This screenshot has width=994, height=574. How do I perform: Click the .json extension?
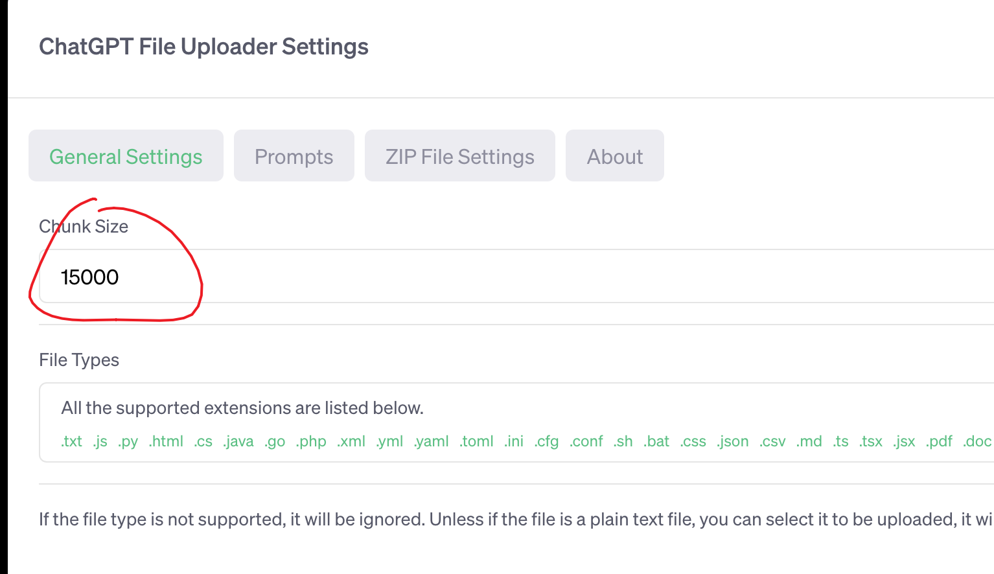(732, 441)
